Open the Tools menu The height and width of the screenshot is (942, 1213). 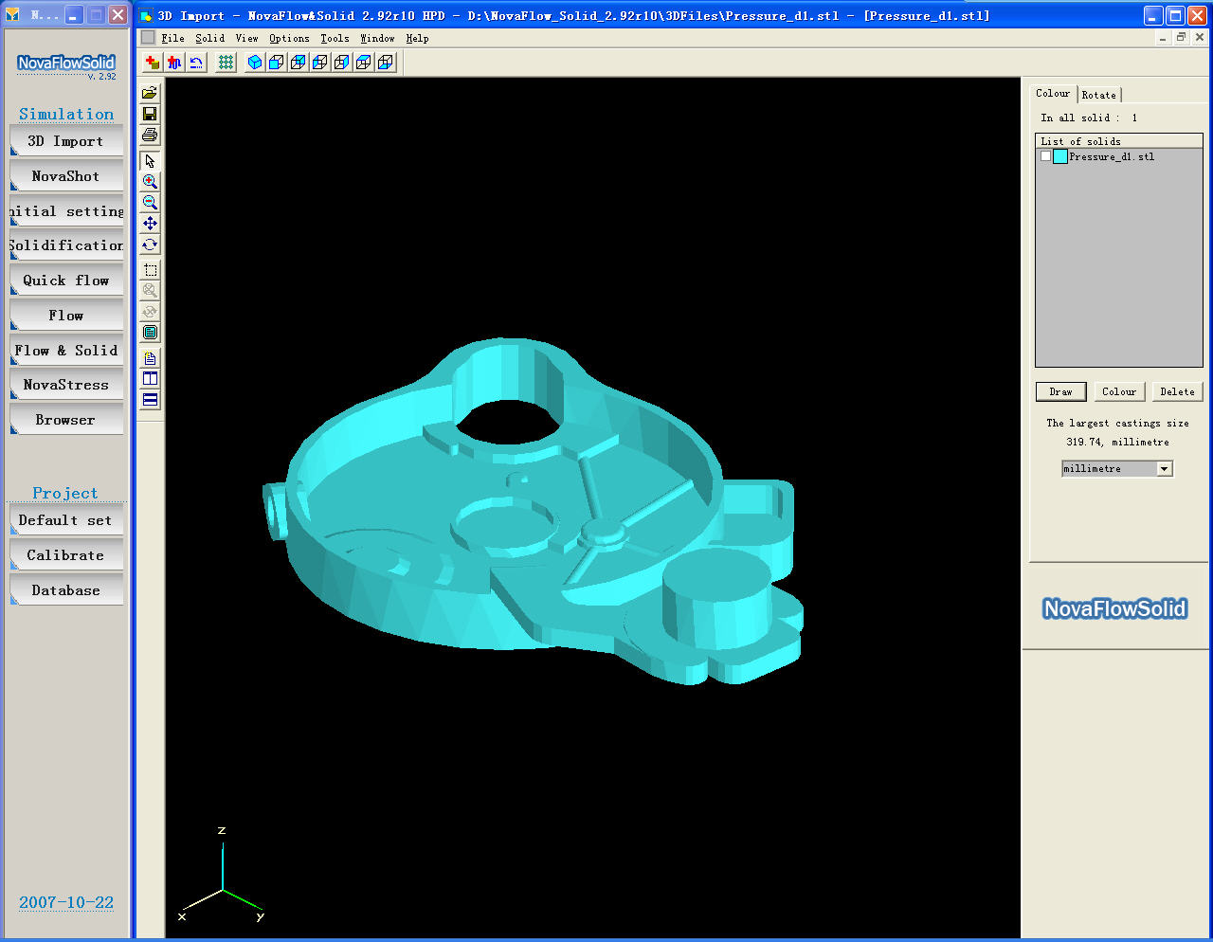335,38
